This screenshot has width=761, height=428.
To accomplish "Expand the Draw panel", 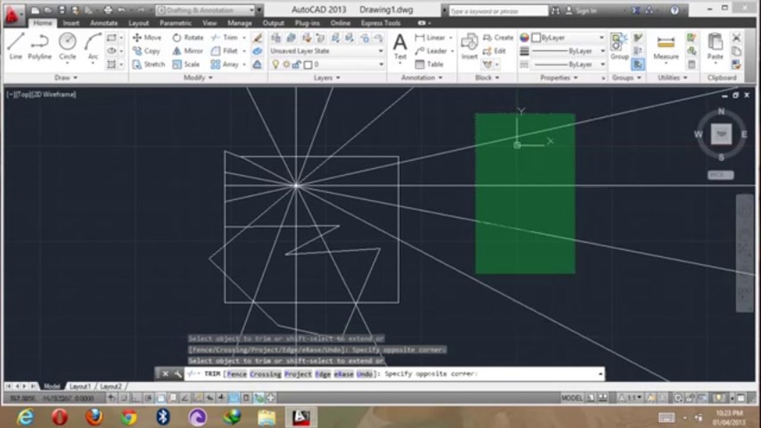I will coord(66,78).
